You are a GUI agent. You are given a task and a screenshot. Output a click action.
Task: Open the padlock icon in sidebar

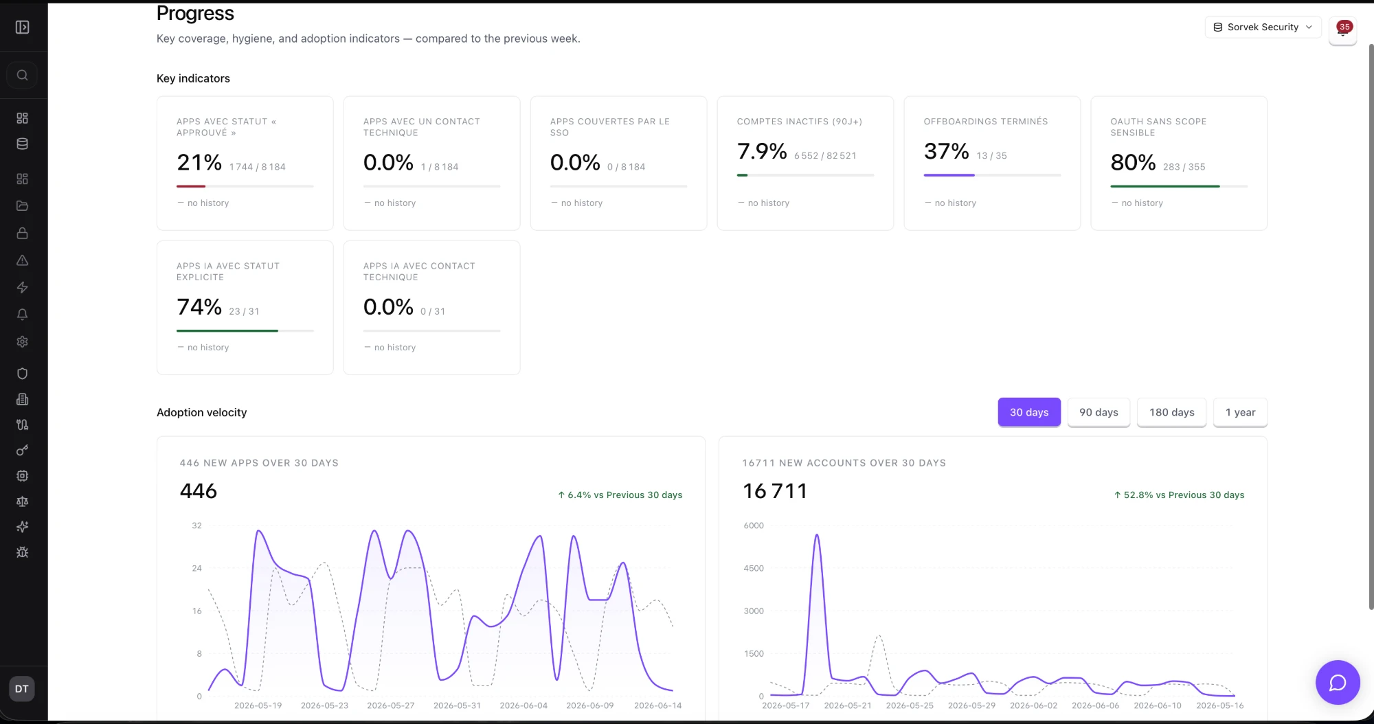pos(22,233)
